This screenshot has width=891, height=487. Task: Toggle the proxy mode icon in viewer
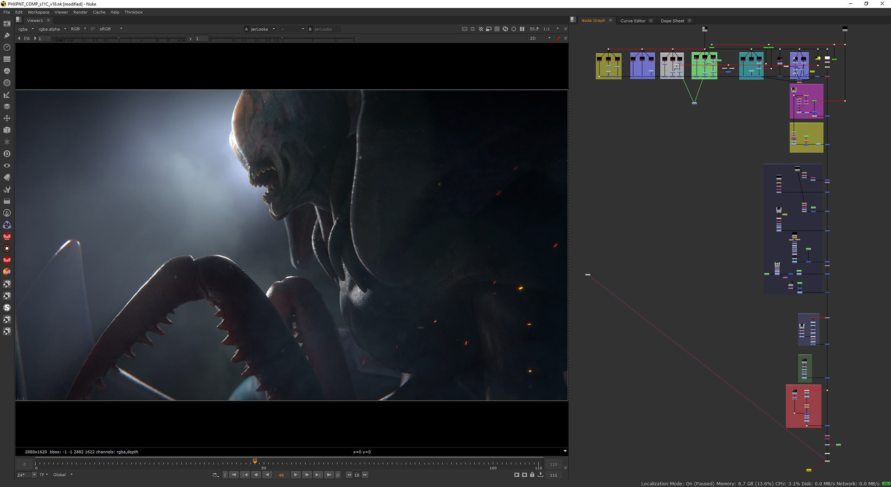coord(489,29)
